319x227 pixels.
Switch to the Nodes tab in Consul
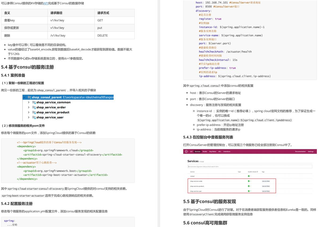(x=205, y=152)
